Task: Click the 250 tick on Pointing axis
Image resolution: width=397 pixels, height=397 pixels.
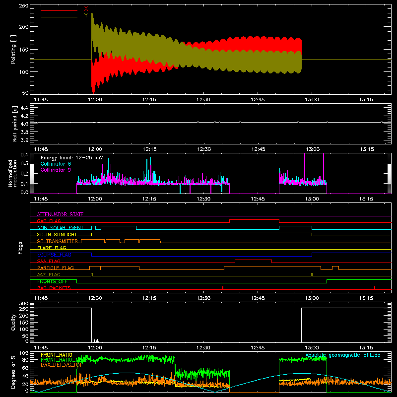Action: [24, 6]
